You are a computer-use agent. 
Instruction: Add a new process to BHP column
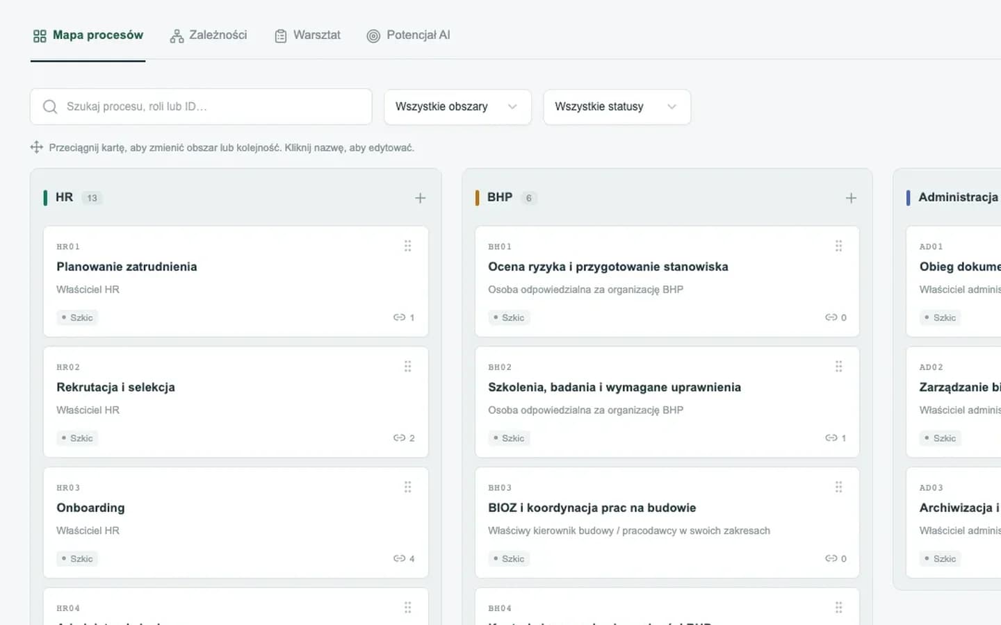coord(851,198)
